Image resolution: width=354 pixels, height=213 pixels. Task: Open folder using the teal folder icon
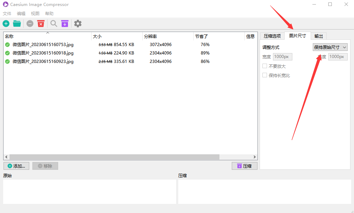[x=17, y=24]
